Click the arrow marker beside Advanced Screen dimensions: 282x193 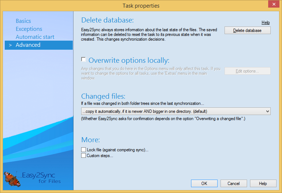(10, 45)
